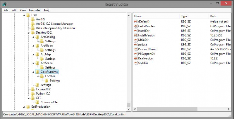Click the RealVersion string value icon
This screenshot has width=234, height=119.
[x=136, y=58]
